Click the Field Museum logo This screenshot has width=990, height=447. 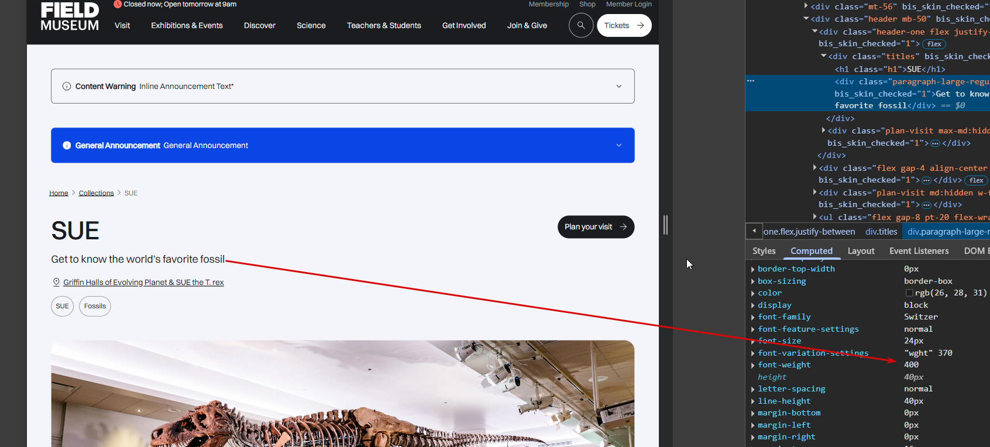[x=70, y=16]
